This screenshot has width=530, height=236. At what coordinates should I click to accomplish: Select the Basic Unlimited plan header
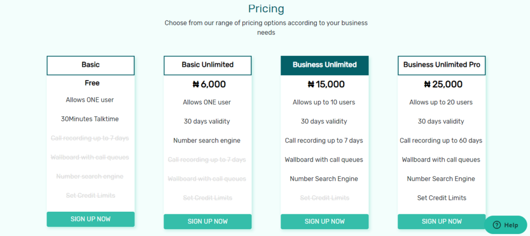click(208, 65)
